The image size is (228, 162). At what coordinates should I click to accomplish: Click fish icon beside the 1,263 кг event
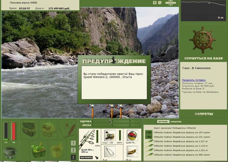tap(149, 150)
